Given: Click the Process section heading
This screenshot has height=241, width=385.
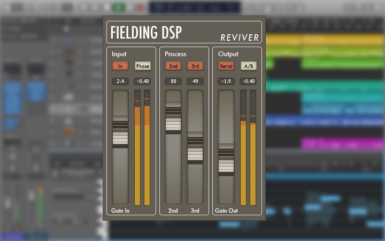Looking at the screenshot, I should click(175, 54).
